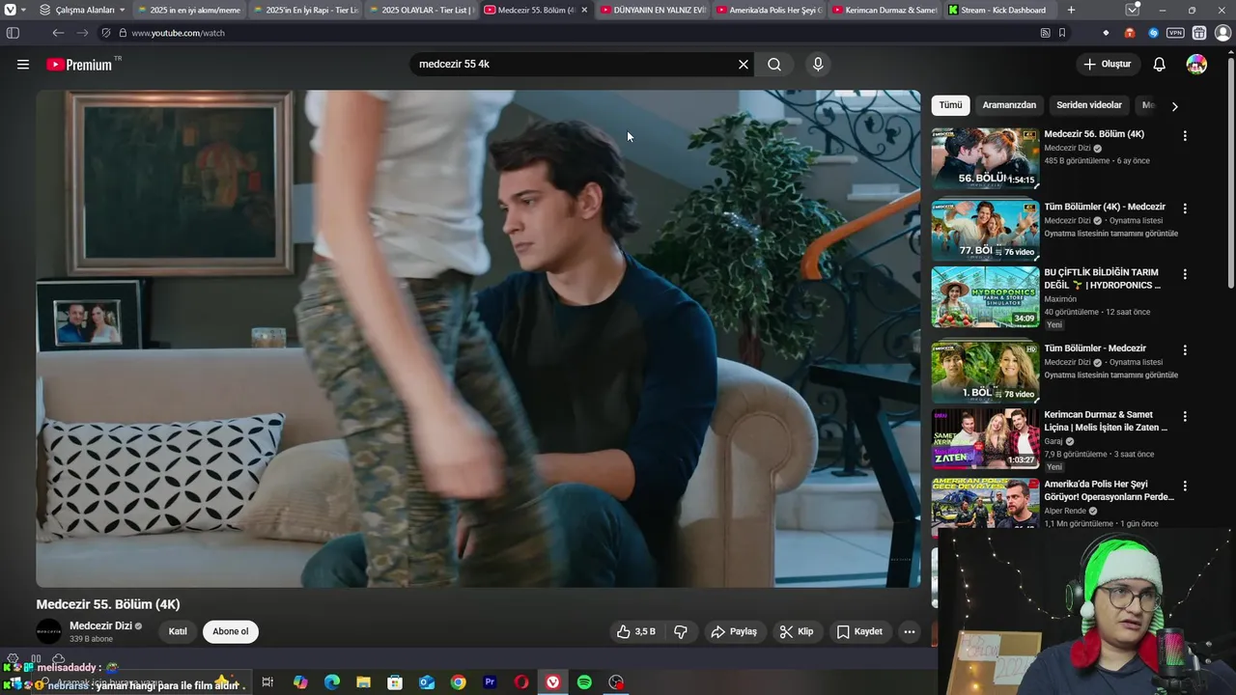
Task: Switch to the 2025 in en iyi akımı/meme tab
Action: coord(188,10)
